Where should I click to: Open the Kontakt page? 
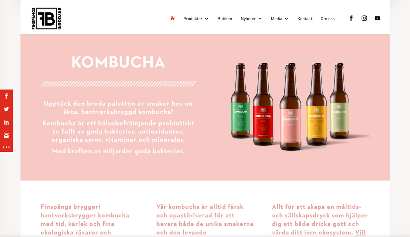(x=305, y=19)
